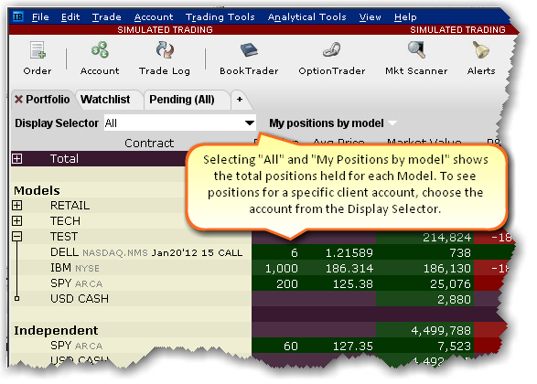Screen dimensions: 537x384
Task: Switch to the Watchlist tab
Action: tap(105, 100)
